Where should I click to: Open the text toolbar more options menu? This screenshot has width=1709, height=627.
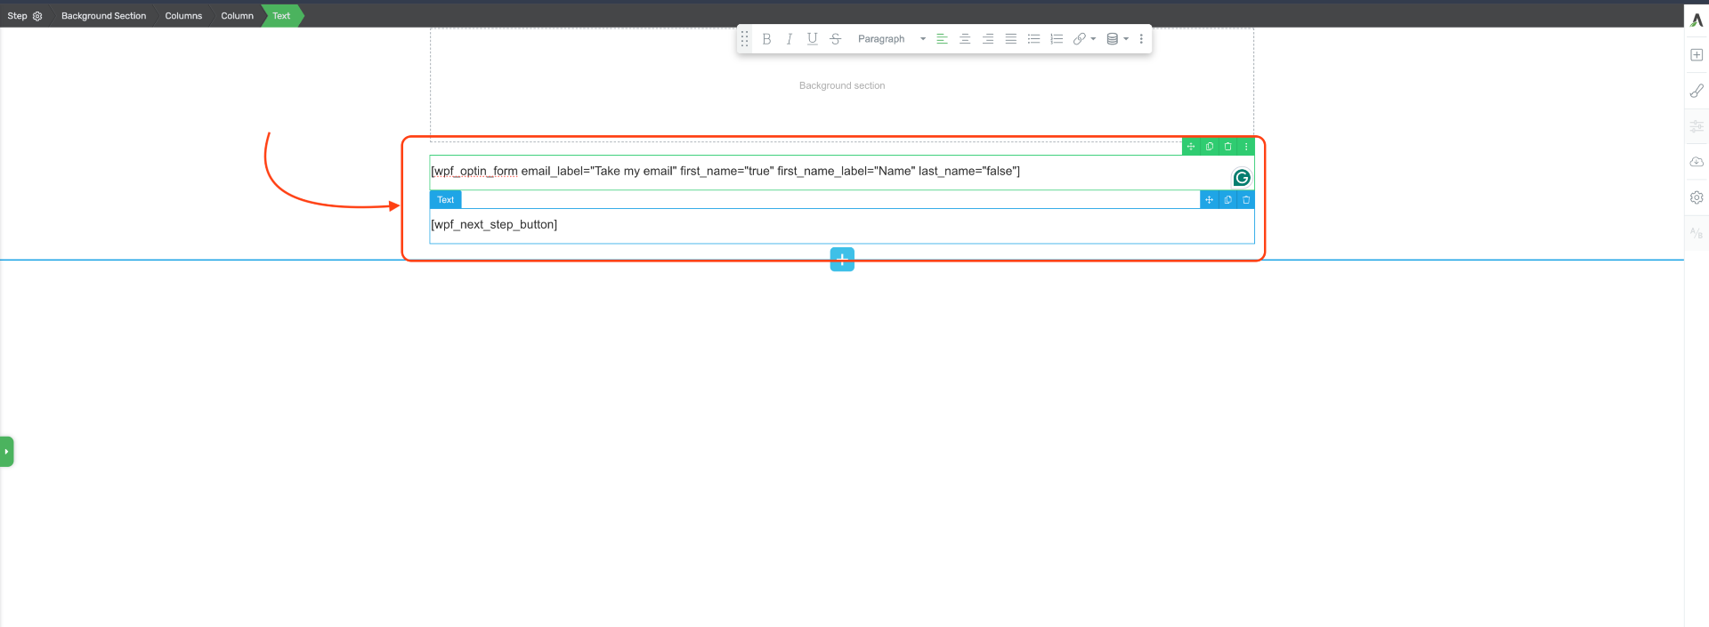coord(1141,39)
